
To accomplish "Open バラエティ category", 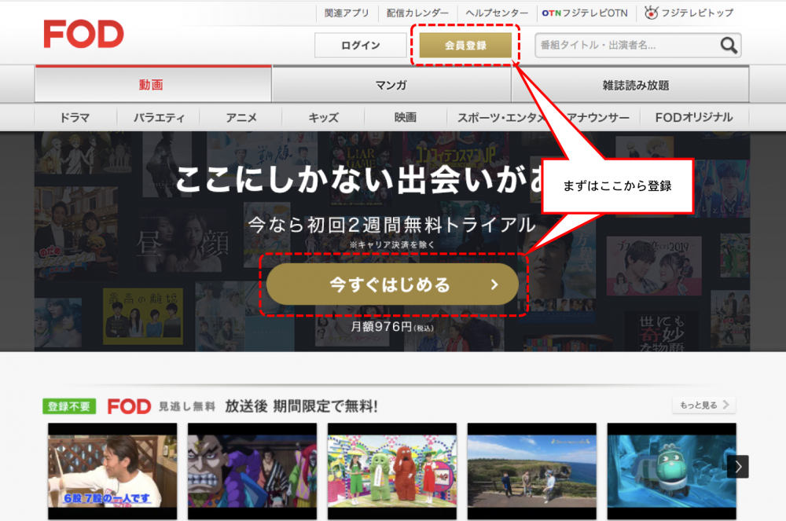I will 159,117.
